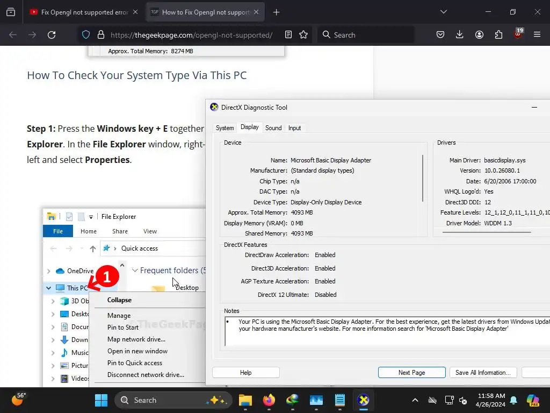Click the uBlock extension icon with badge 19
The image size is (550, 413).
point(518,33)
